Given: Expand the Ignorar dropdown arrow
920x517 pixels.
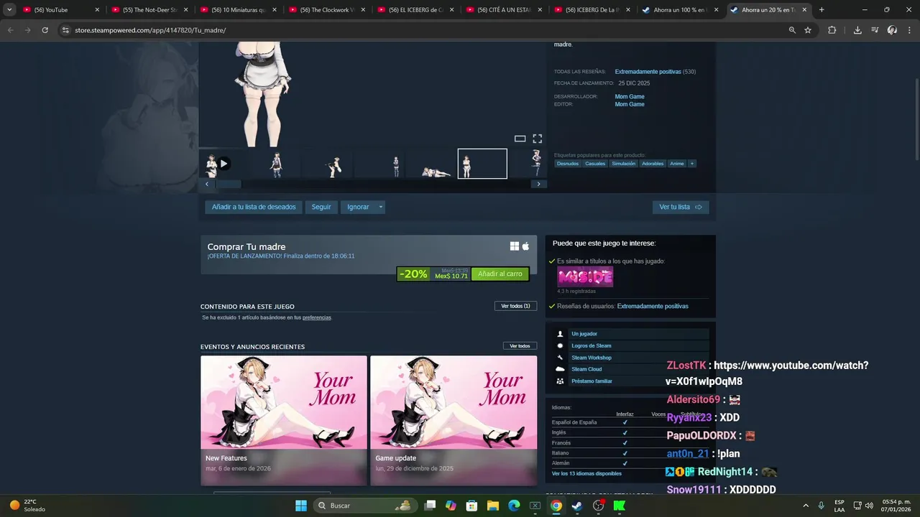Looking at the screenshot, I should point(381,207).
